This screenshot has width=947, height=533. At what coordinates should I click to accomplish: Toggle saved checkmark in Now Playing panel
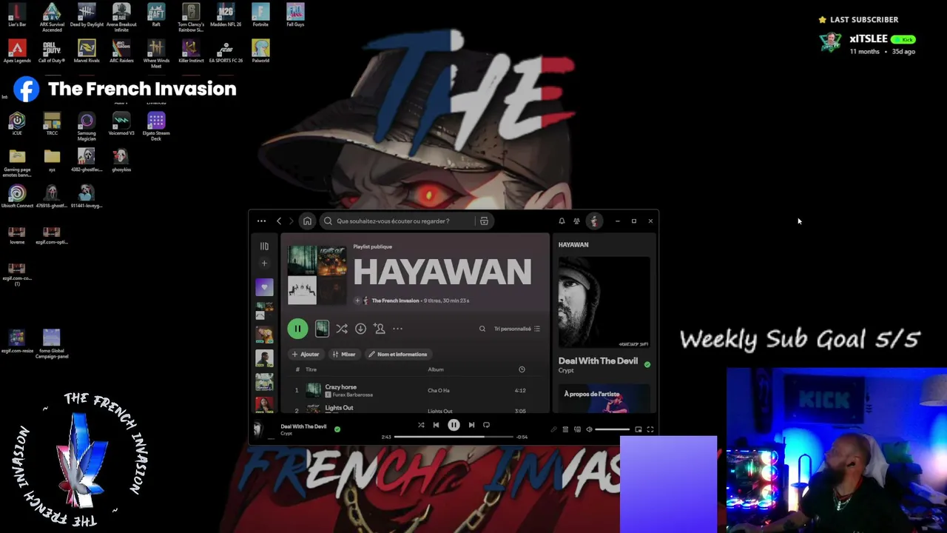pos(647,364)
